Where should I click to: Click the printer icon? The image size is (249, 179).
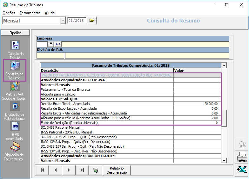tap(242, 157)
